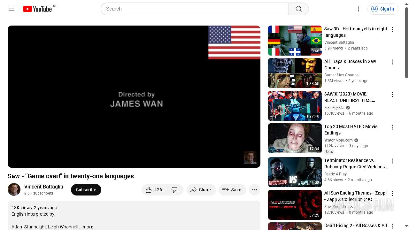
Task: Share this video
Action: [x=201, y=190]
